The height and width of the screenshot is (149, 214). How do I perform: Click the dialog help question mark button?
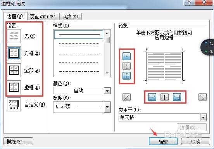(190, 2)
